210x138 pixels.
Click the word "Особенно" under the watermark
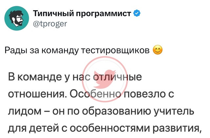(96, 94)
